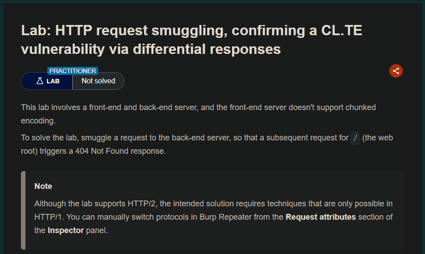The width and height of the screenshot is (425, 254).
Task: Click the vertical bar left of the Note box
Action: 23,210
